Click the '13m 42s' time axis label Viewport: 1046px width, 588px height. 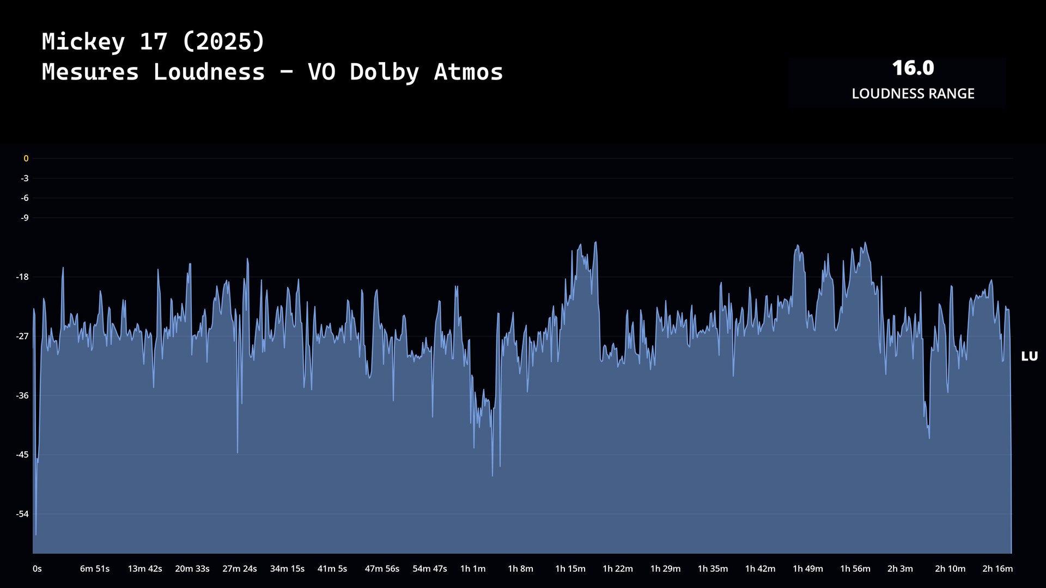[x=145, y=569]
